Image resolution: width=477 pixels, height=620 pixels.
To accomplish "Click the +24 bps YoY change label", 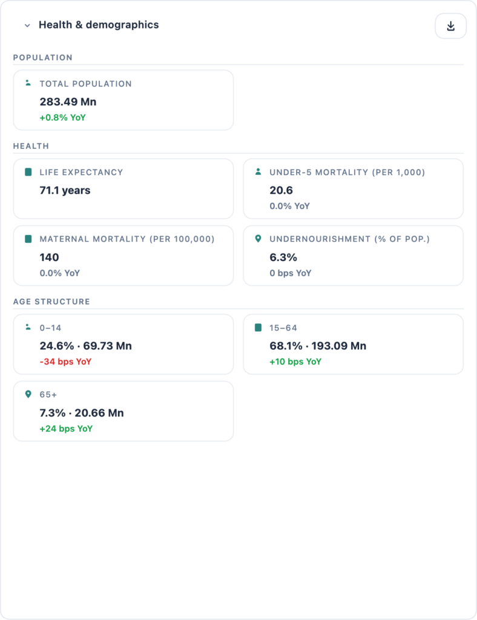I will click(x=66, y=429).
